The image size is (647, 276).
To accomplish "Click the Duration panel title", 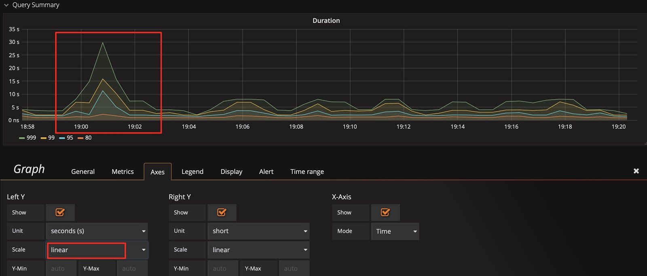I will click(x=326, y=21).
